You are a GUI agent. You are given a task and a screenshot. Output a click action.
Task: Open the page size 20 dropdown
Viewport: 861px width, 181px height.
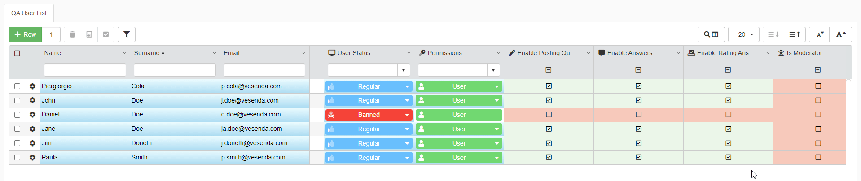coord(743,34)
